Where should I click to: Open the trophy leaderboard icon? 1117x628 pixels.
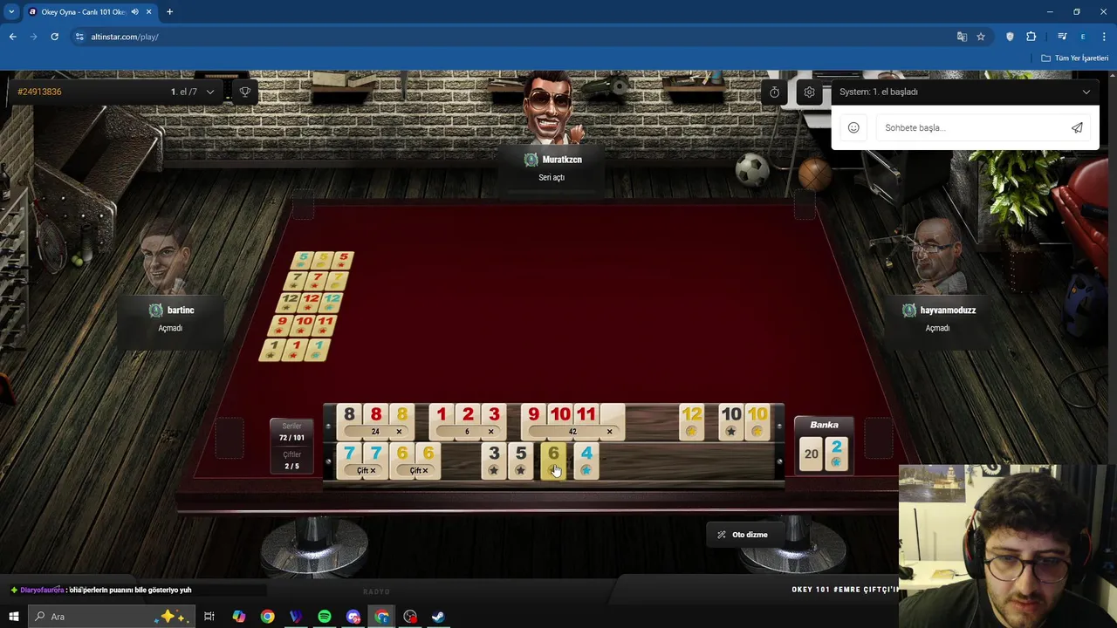(245, 92)
